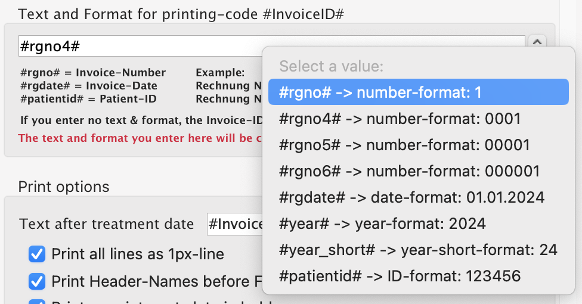Viewport: 582px width, 304px height.
Task: Pick #year_short# year-short-format 24 option
Action: coord(417,250)
